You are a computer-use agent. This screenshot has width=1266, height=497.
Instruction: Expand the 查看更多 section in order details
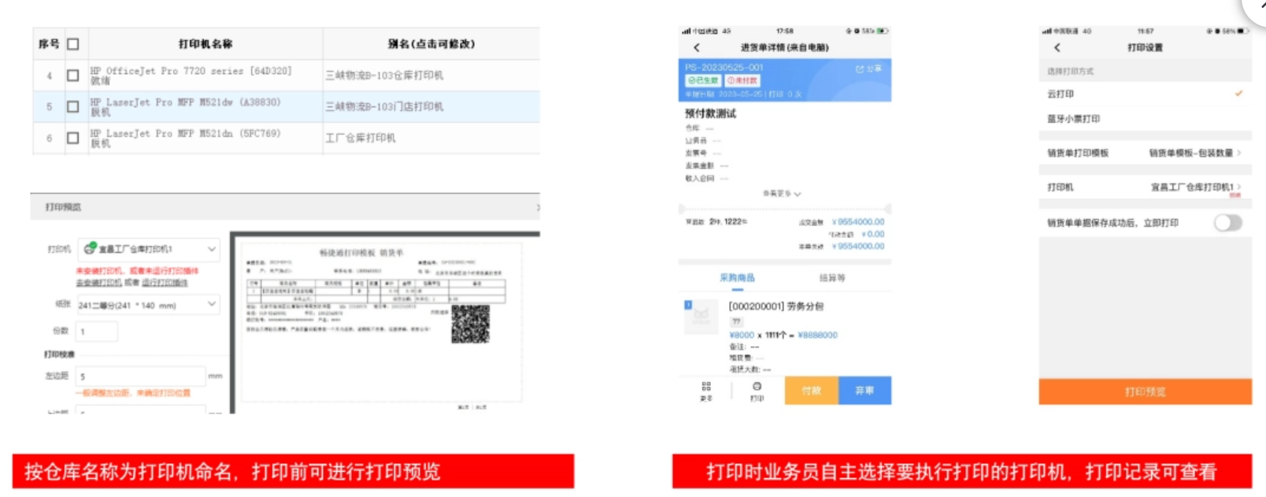(782, 194)
